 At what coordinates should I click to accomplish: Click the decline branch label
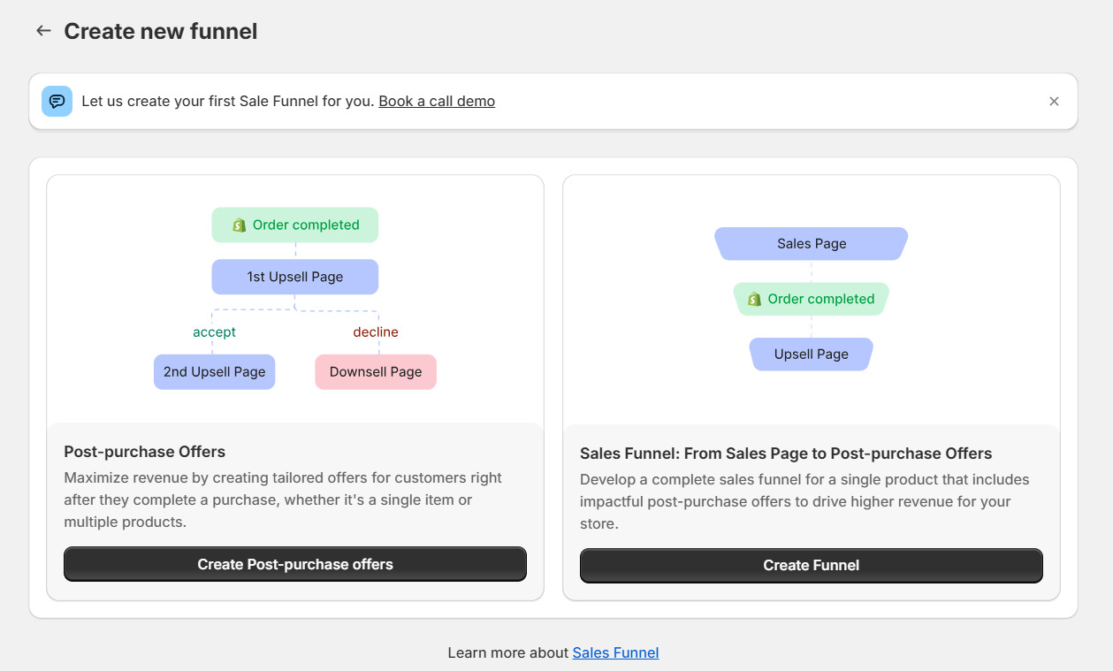tap(375, 332)
